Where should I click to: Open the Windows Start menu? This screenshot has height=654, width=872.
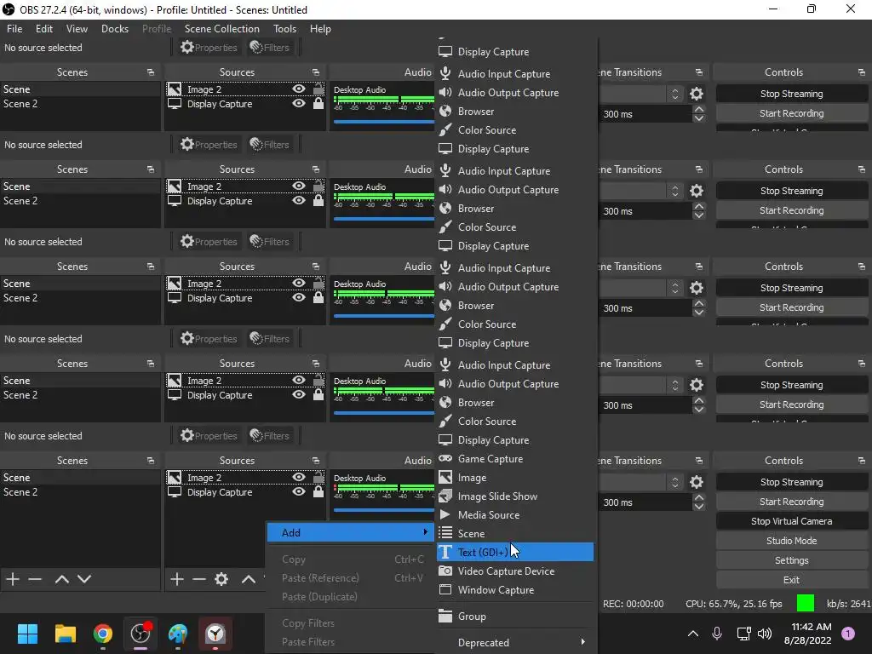27,634
